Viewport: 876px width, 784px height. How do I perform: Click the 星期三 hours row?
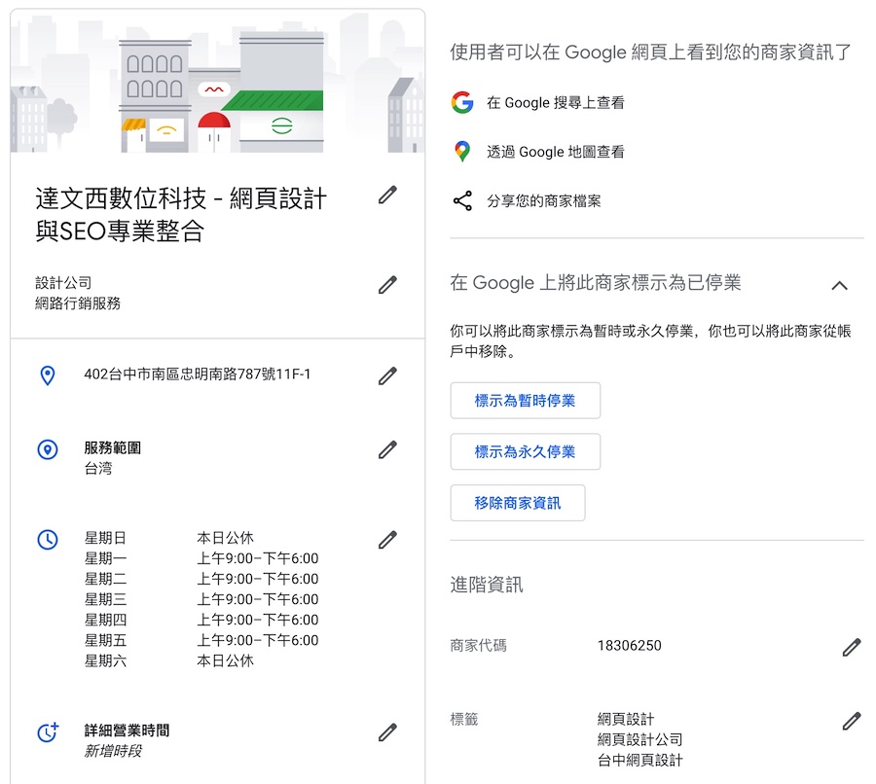coord(201,599)
